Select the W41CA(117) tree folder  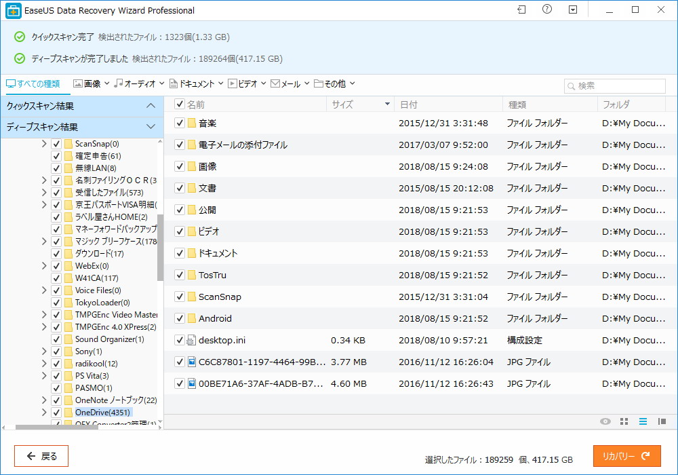coord(96,278)
